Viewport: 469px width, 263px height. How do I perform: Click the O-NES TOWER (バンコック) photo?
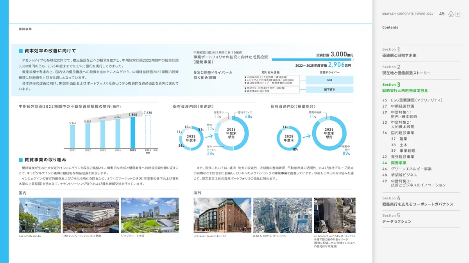[283, 215]
